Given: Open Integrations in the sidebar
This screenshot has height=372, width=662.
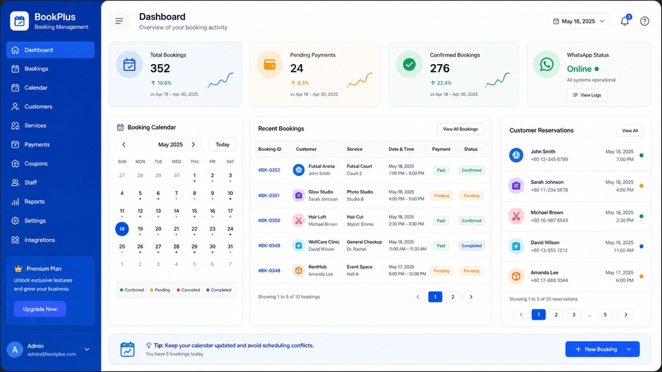Looking at the screenshot, I should [x=50, y=240].
